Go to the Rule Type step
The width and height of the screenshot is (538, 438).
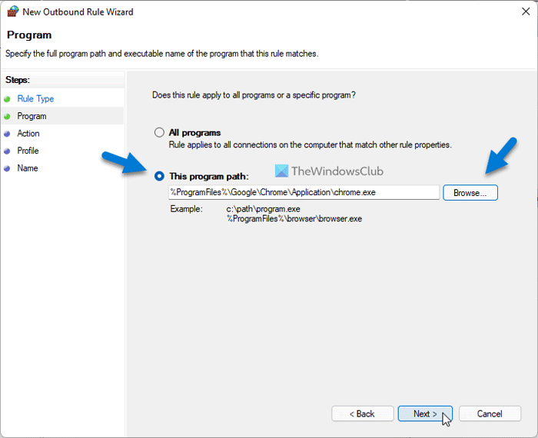click(x=35, y=99)
